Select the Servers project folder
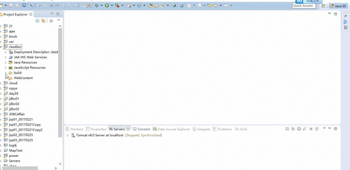Viewport: 350px width, 170px height. click(14, 161)
